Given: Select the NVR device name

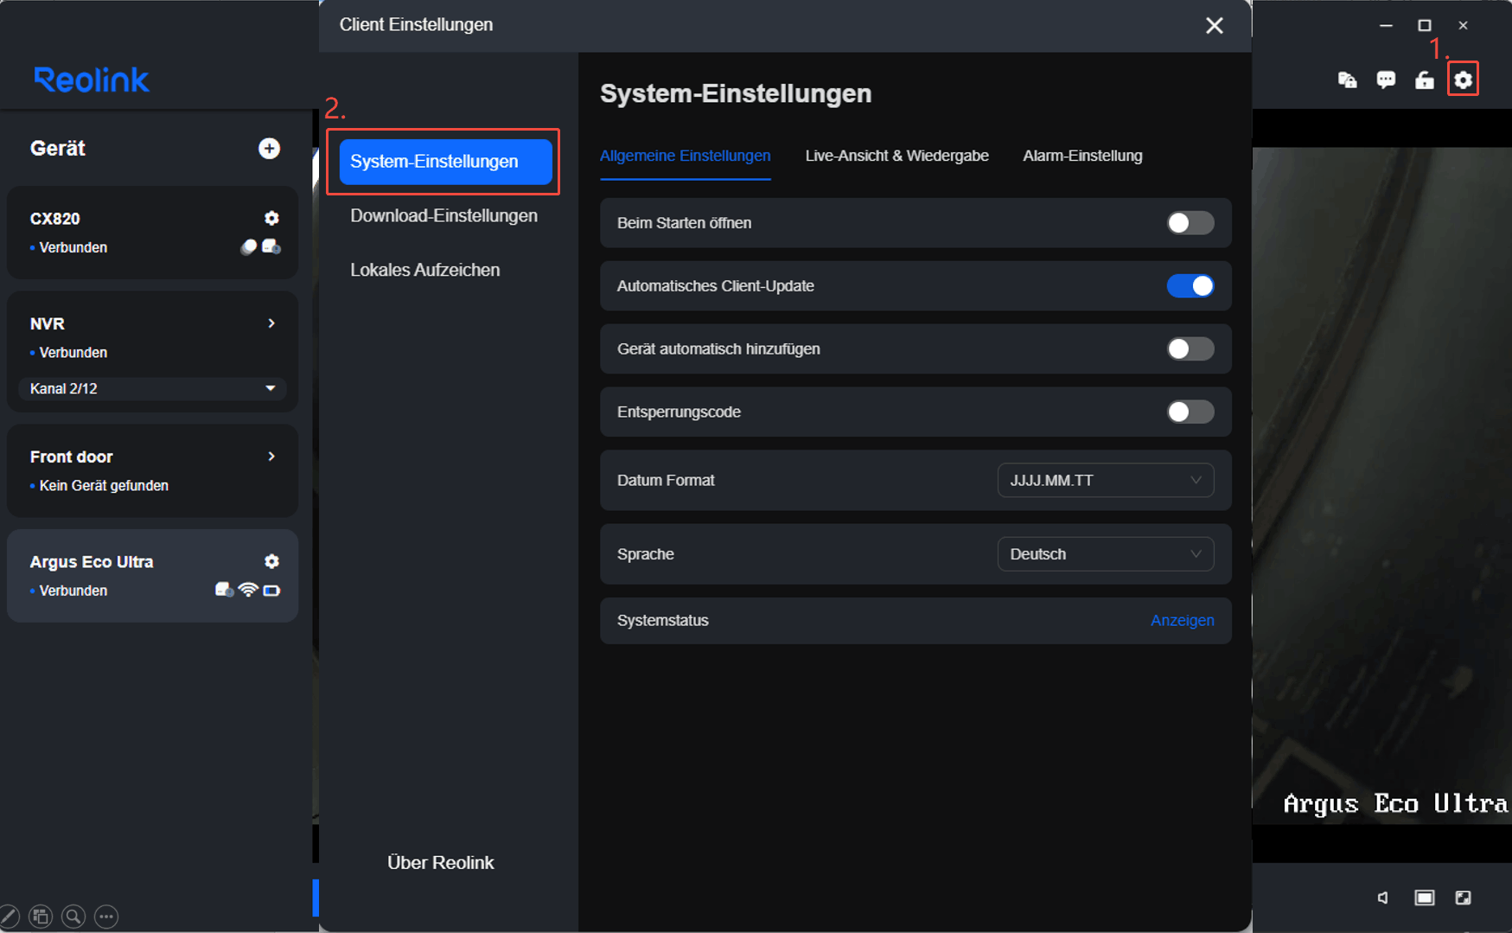Looking at the screenshot, I should click(x=47, y=323).
